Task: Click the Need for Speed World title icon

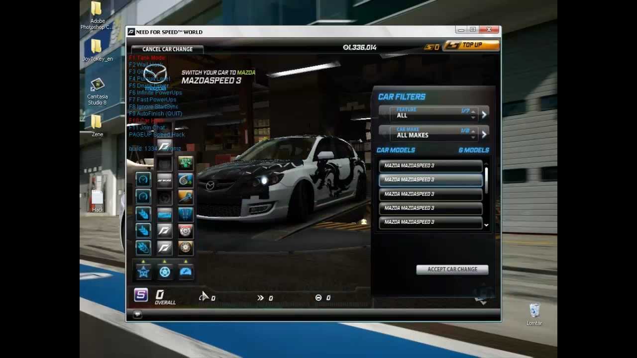Action: click(x=131, y=32)
